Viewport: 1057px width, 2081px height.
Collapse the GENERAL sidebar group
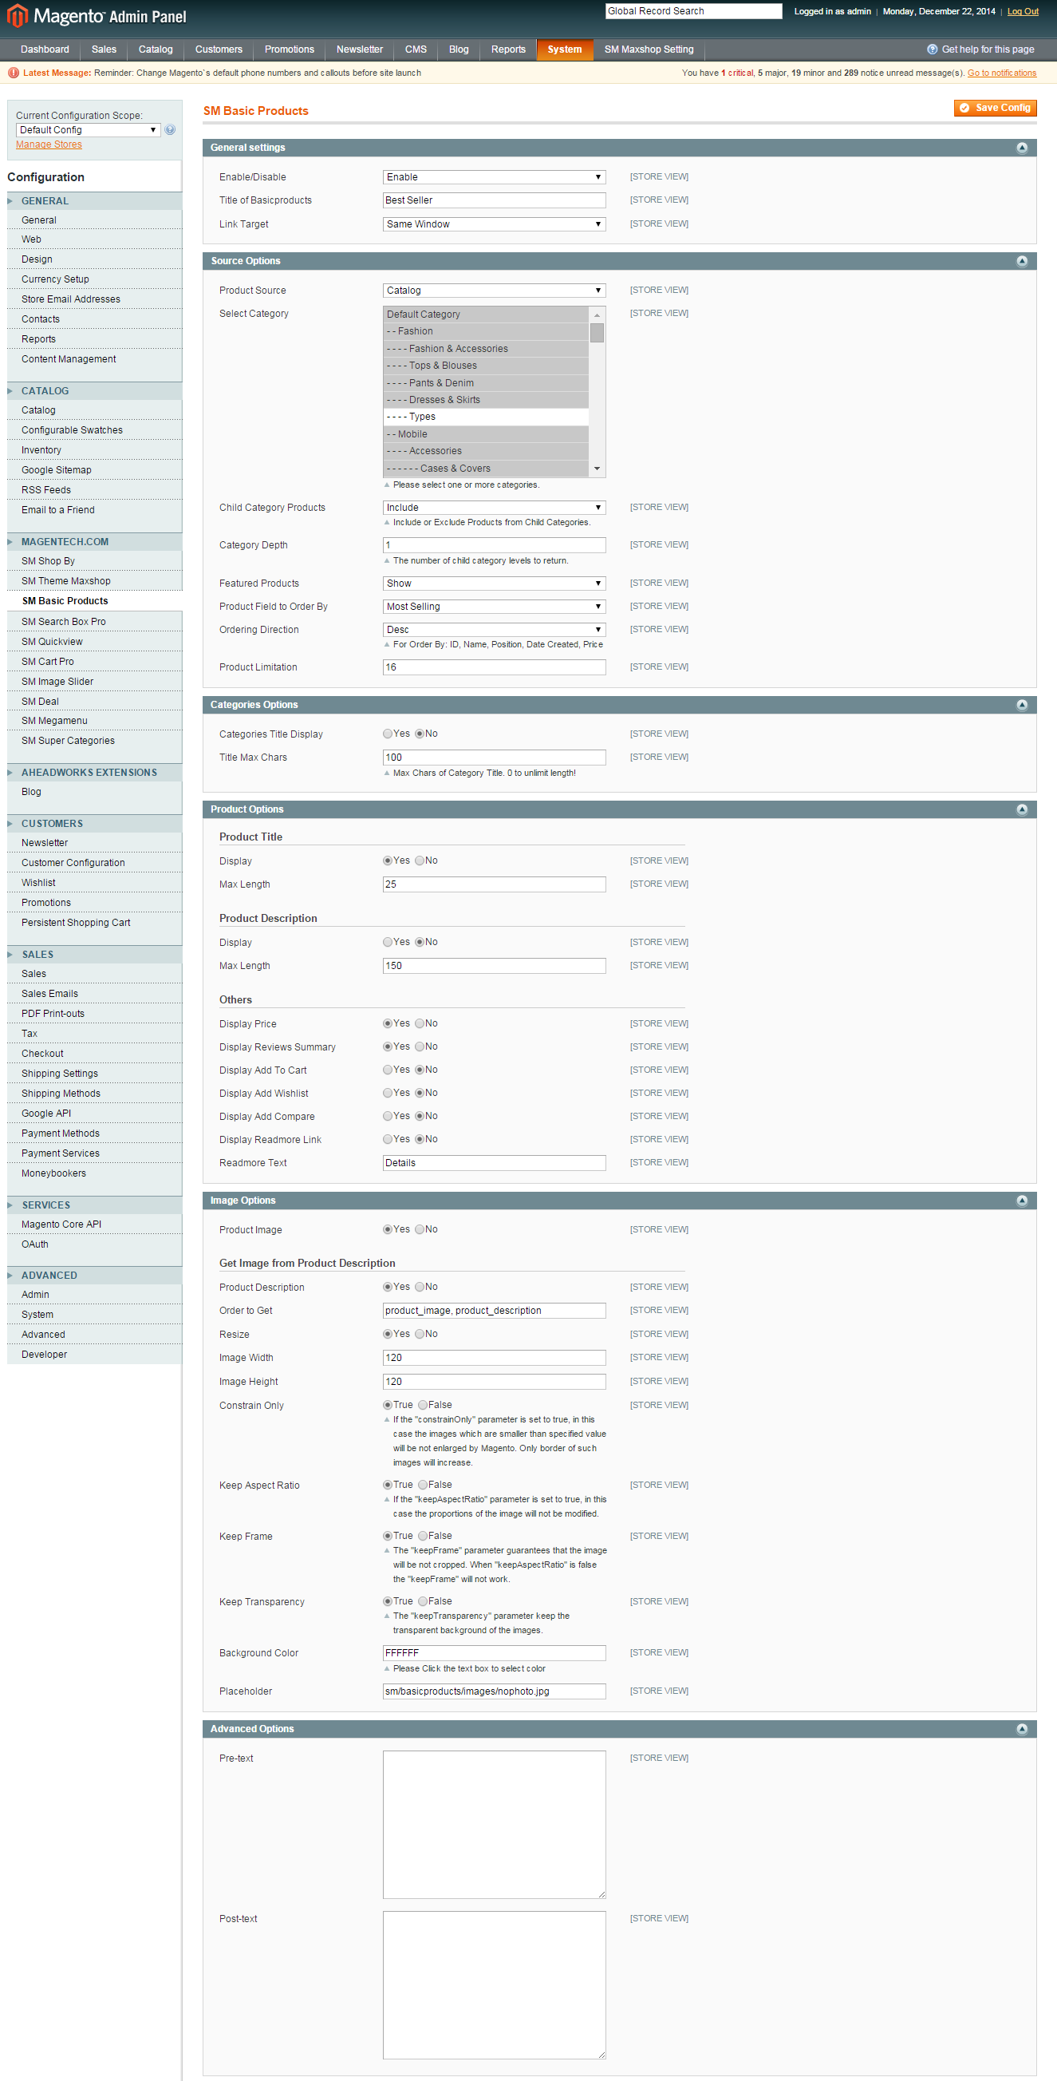coord(94,200)
